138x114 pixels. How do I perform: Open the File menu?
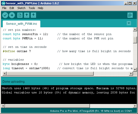(4, 8)
